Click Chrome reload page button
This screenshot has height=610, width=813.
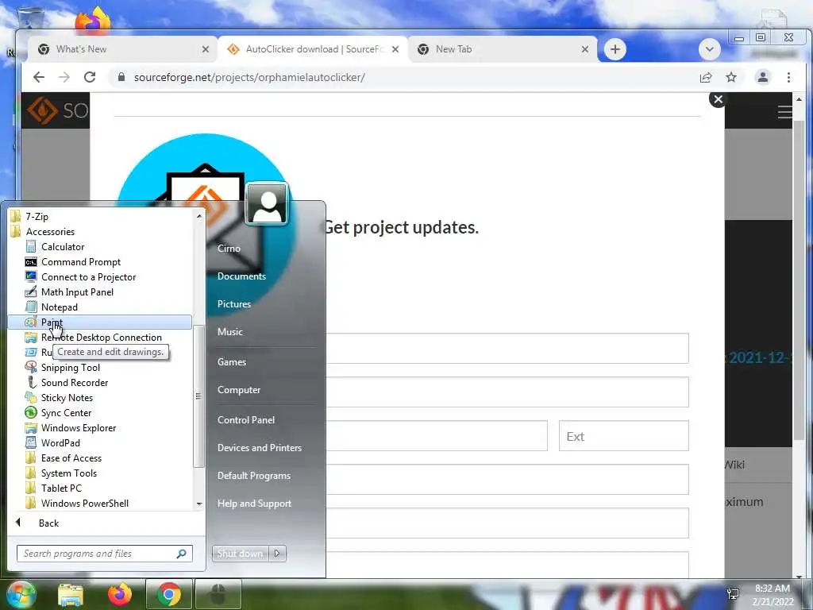coord(90,77)
